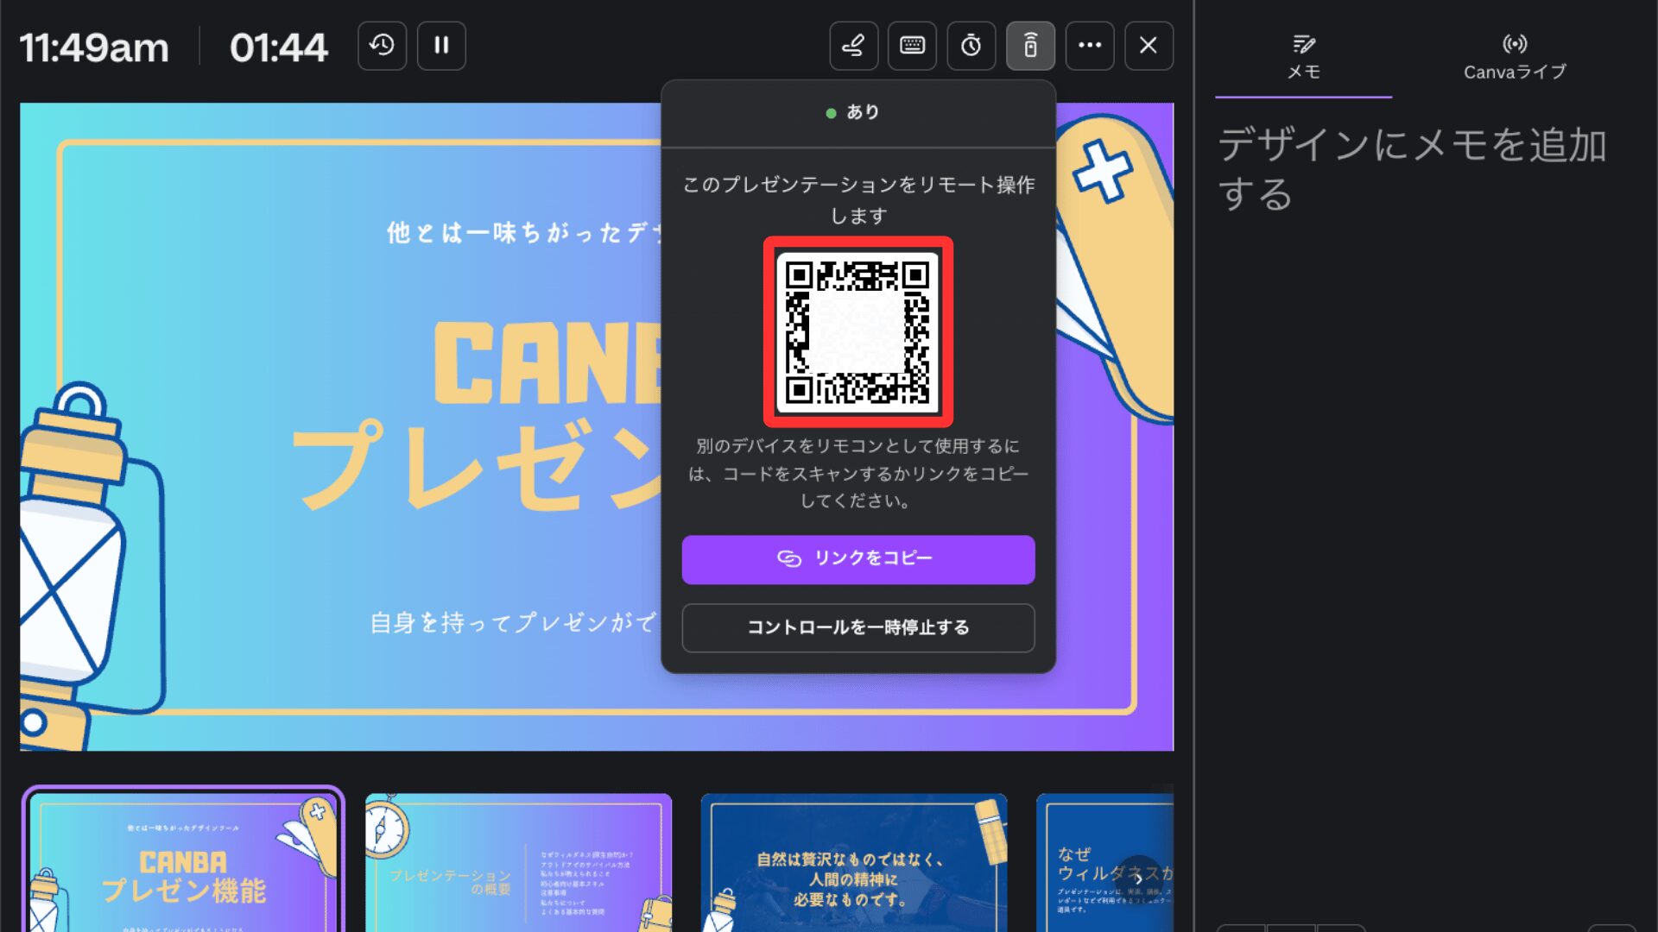Click the 01:44 elapsed timer display
Screen dimensions: 1658x932
tap(279, 47)
